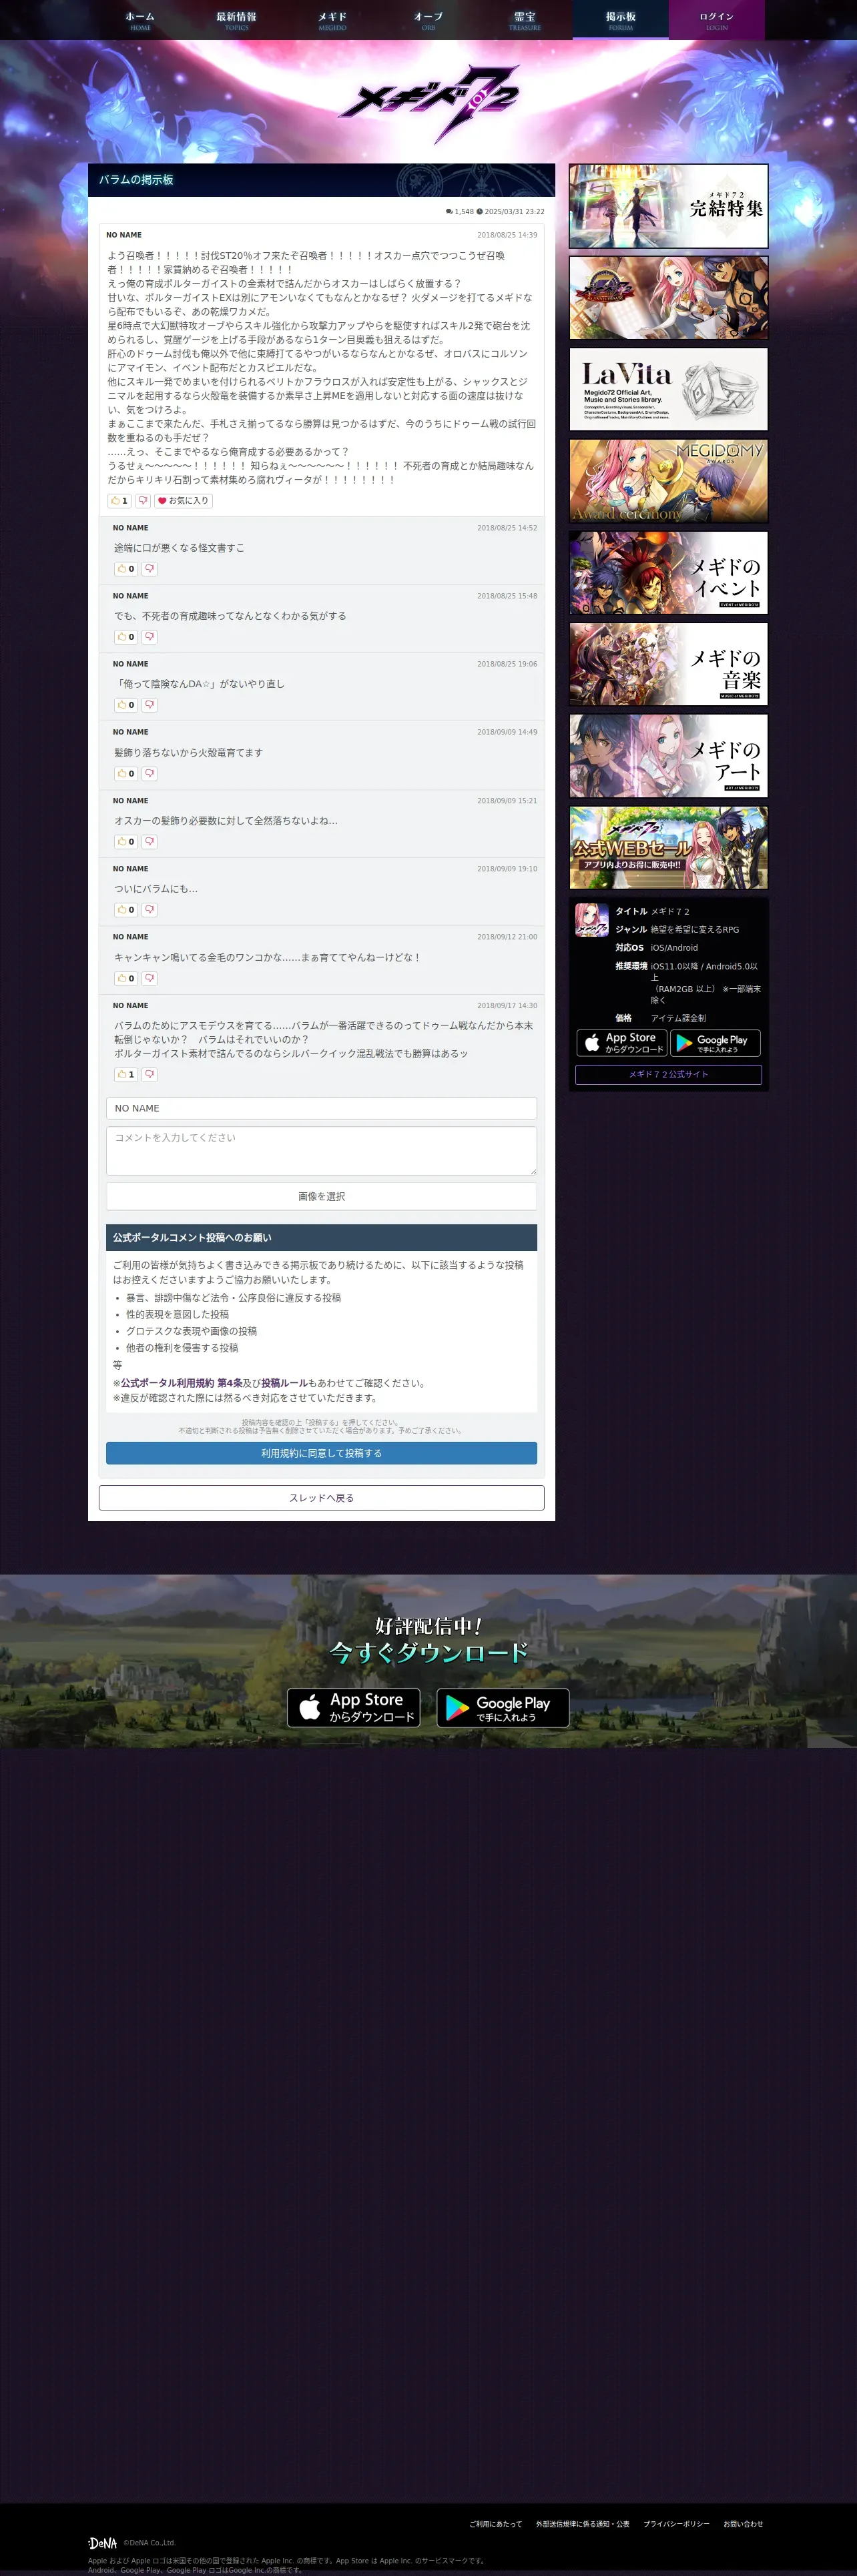857x2576 pixels.
Task: Focus the NO NAME name input field
Action: coord(321,1108)
